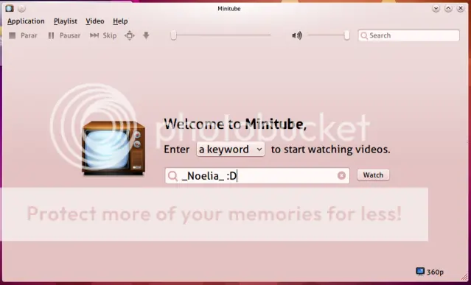
Task: Click the retro TV logo image
Action: tap(114, 148)
